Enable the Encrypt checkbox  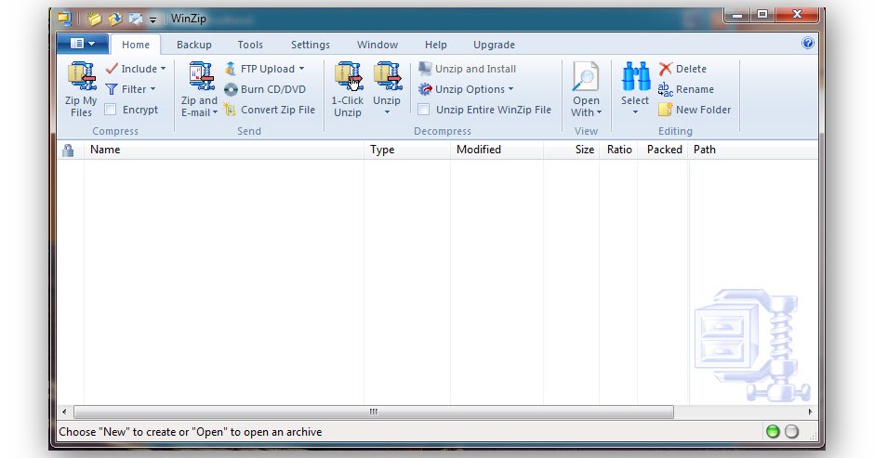click(x=111, y=110)
